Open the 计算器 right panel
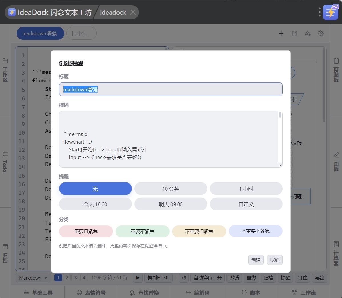This screenshot has width=342, height=298. (336, 253)
